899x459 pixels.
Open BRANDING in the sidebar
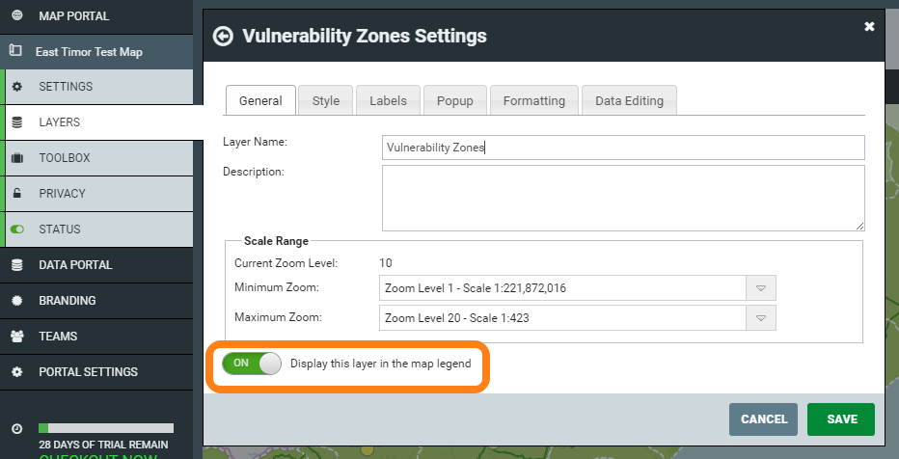tap(96, 300)
